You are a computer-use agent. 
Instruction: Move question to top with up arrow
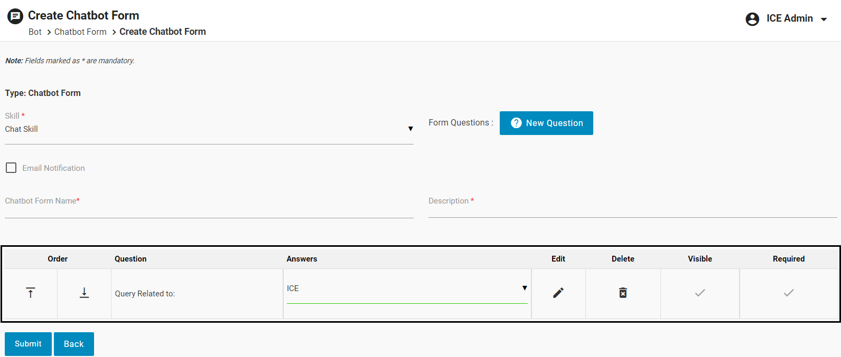31,293
